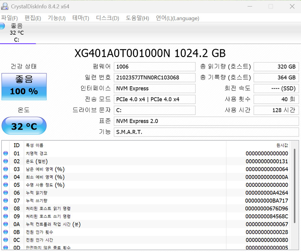Open the 기능(U) menu
Image resolution: width=301 pixels, height=252 pixels.
click(x=57, y=18)
